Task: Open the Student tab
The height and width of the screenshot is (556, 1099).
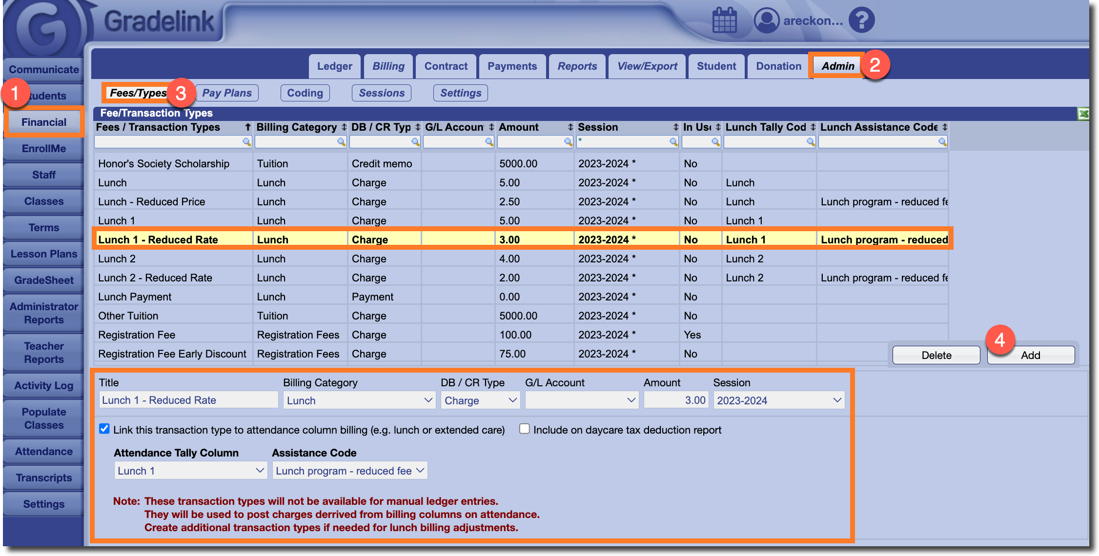Action: tap(716, 66)
